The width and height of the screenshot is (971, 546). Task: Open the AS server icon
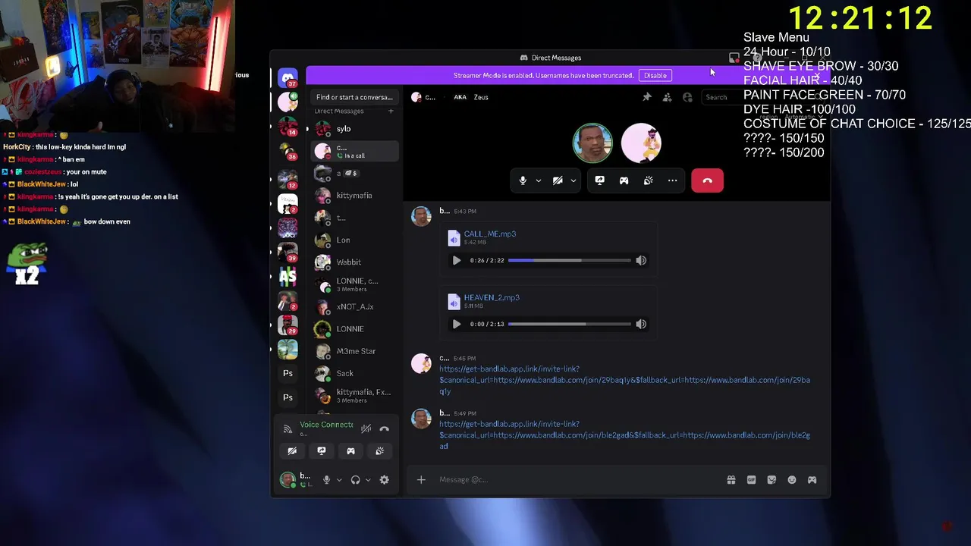click(x=288, y=277)
